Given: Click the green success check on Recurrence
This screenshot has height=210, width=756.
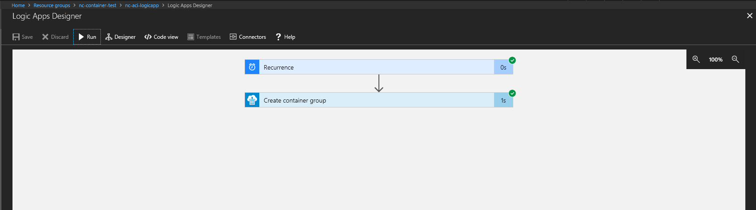Looking at the screenshot, I should click(x=512, y=60).
